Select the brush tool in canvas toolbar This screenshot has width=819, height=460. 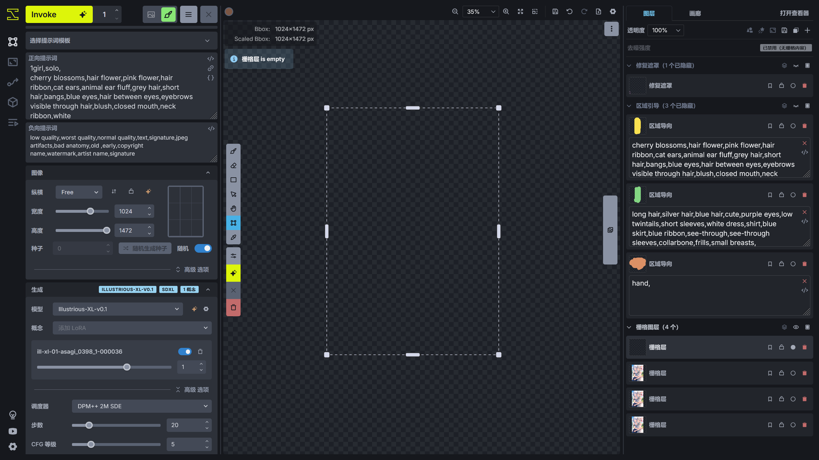(x=233, y=151)
